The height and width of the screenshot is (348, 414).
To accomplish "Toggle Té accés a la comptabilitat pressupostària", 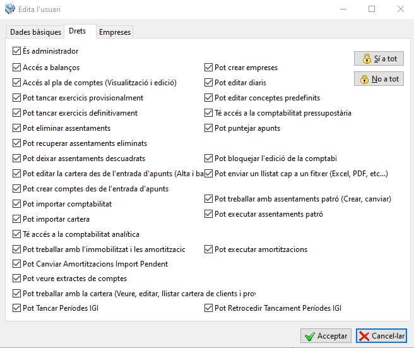I will [x=209, y=113].
